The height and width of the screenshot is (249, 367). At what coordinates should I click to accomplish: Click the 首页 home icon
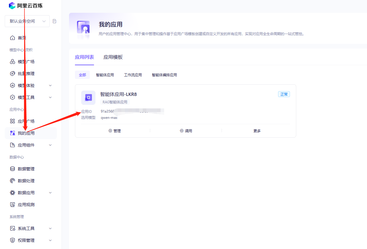tap(12, 38)
